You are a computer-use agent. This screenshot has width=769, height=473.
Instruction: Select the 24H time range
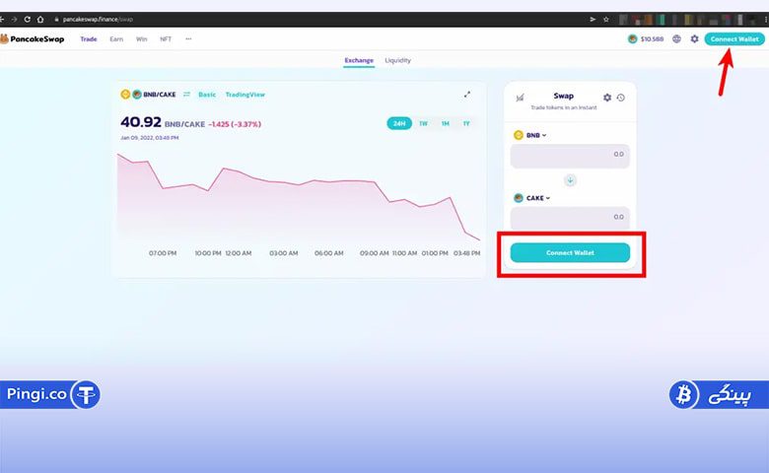tap(399, 123)
